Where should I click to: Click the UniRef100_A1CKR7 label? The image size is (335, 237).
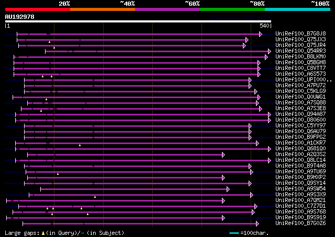pyautogui.click(x=300, y=143)
